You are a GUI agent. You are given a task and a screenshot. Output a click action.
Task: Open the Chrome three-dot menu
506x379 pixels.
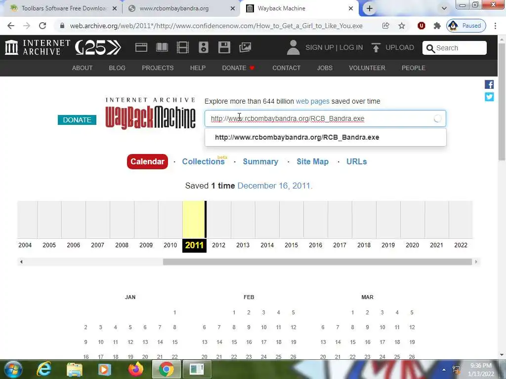(495, 26)
